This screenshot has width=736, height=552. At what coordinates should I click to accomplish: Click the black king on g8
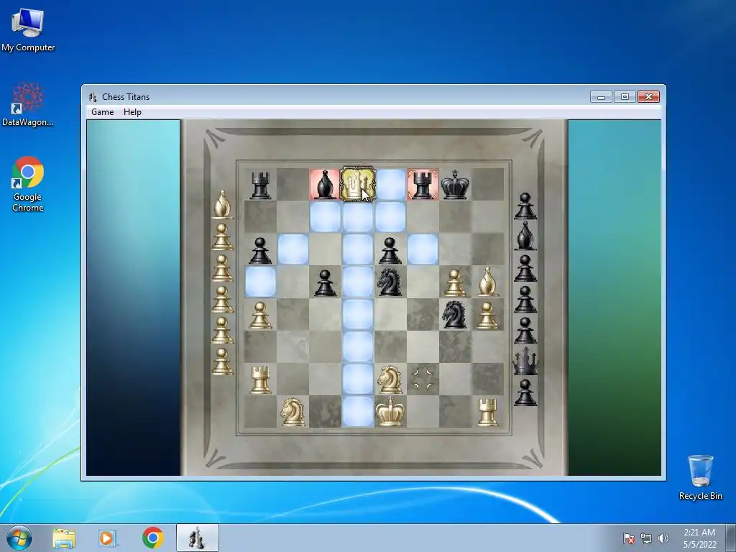[x=455, y=185]
